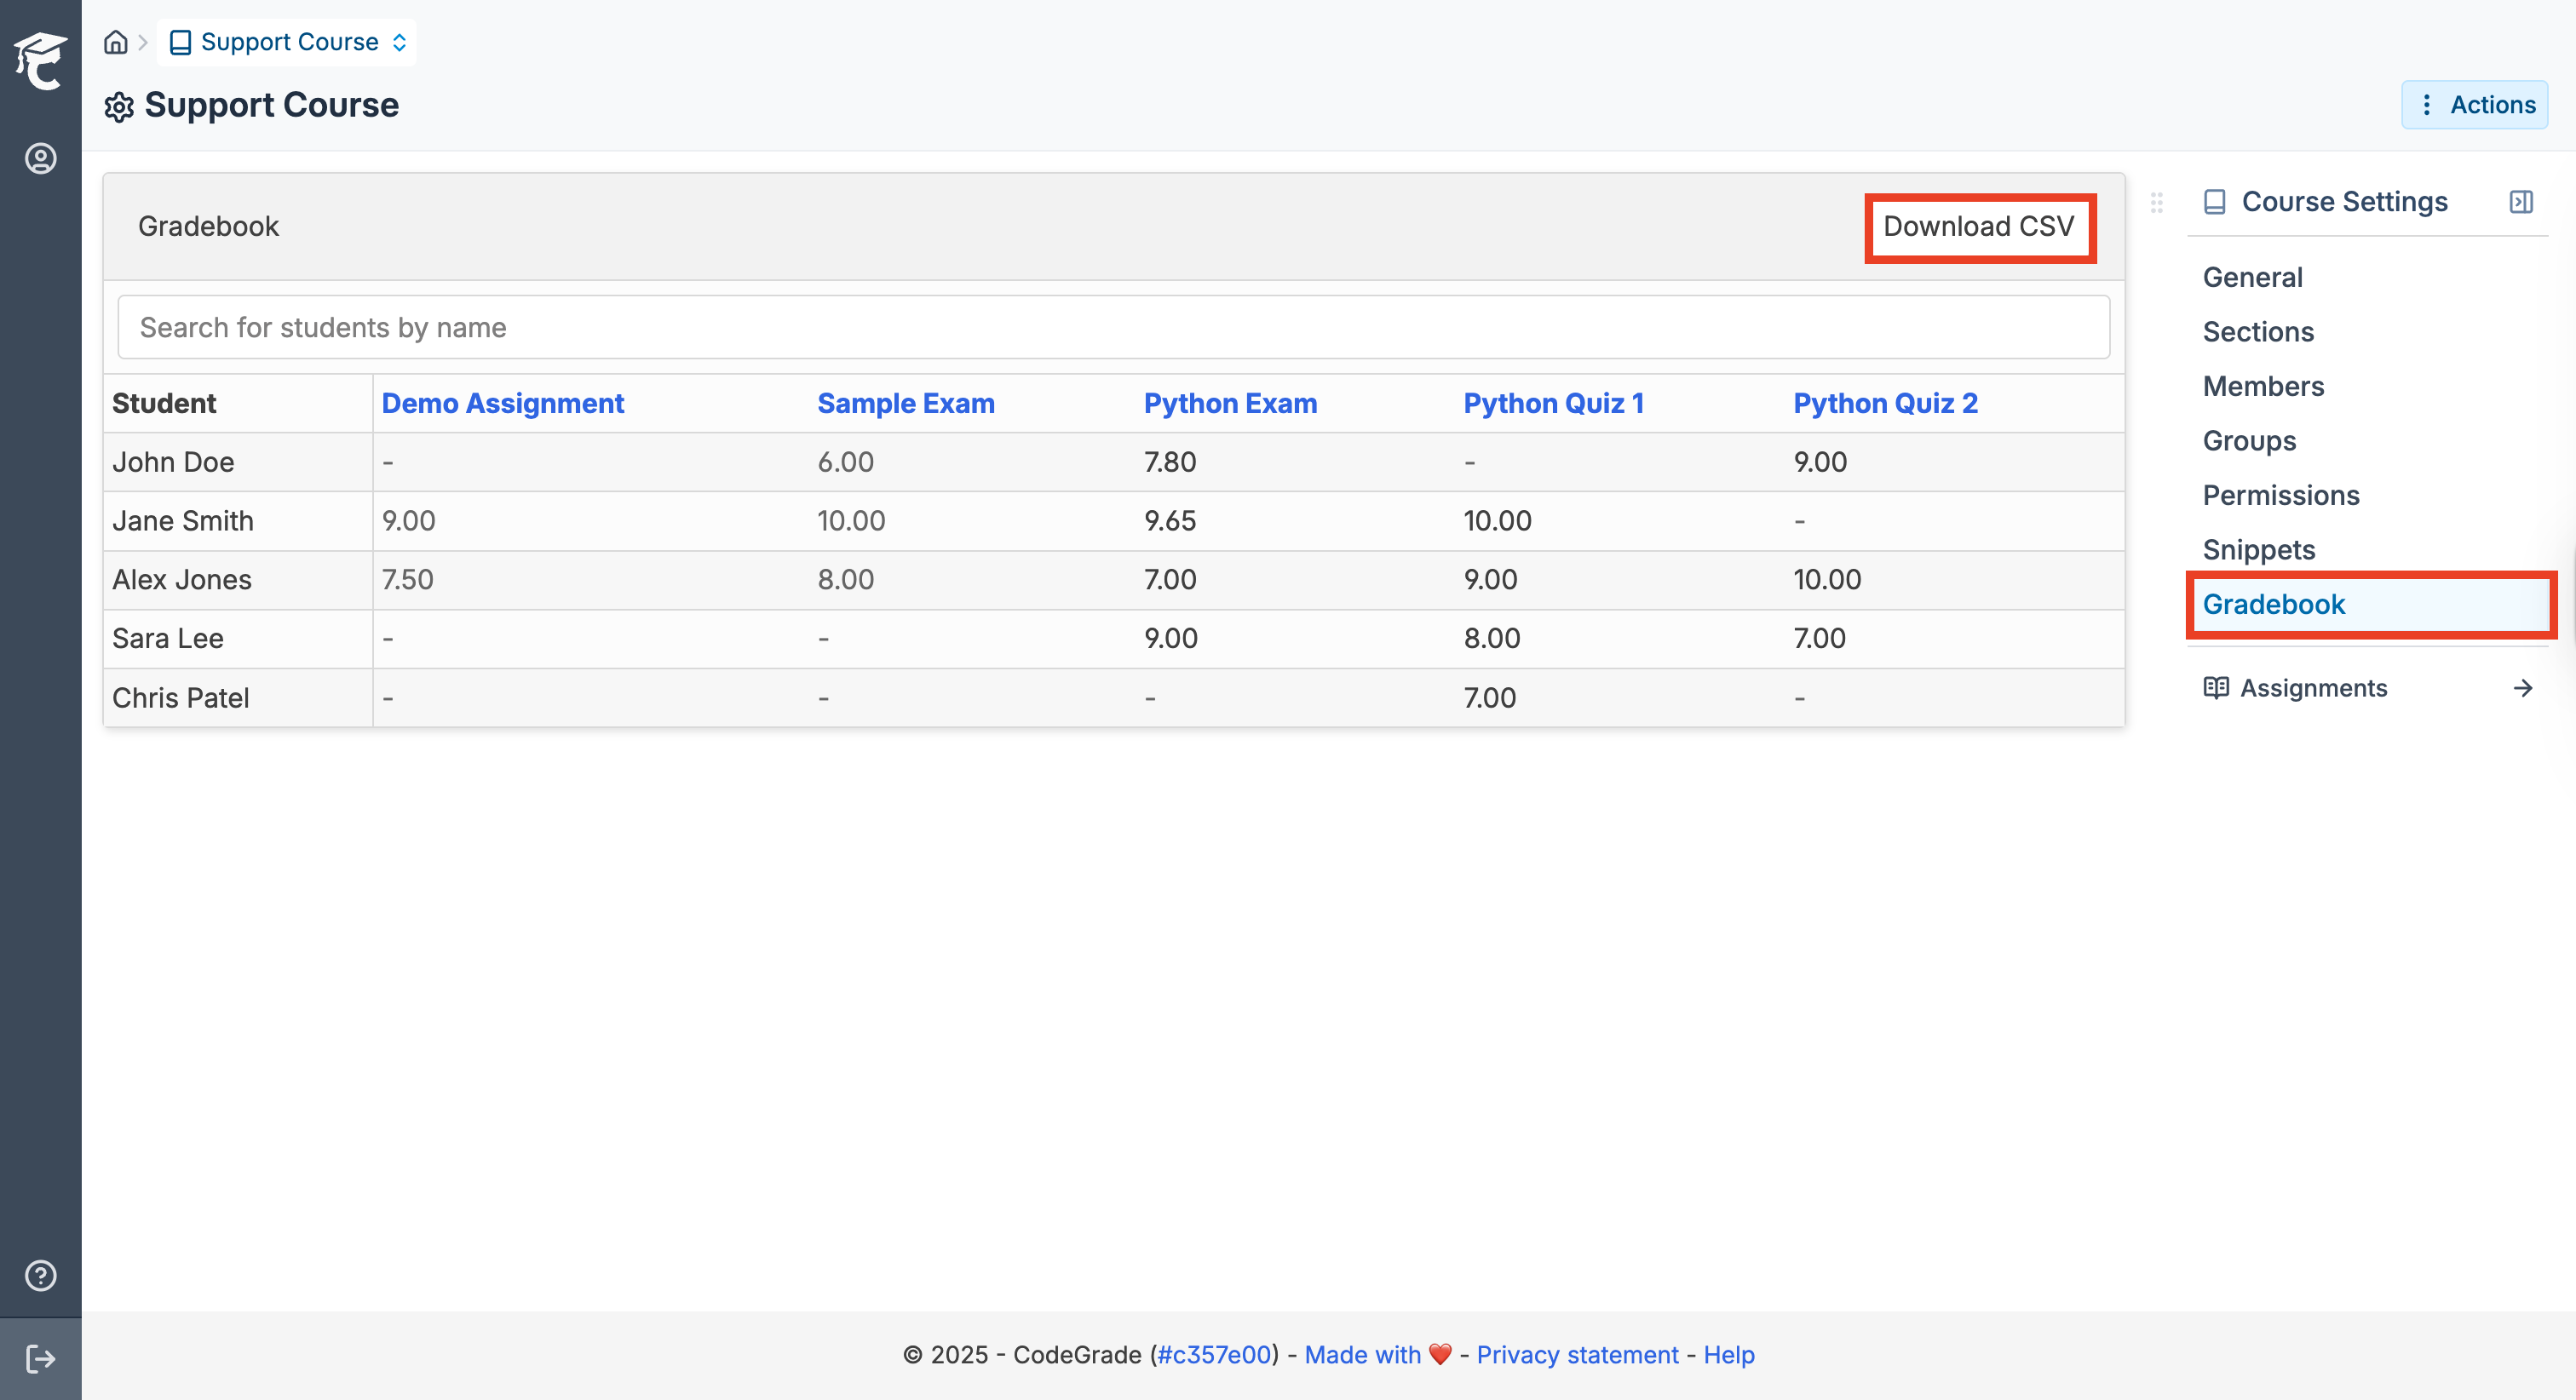Screen dimensions: 2576x1400
Task: Download the gradebook as CSV
Action: pyautogui.click(x=1978, y=227)
